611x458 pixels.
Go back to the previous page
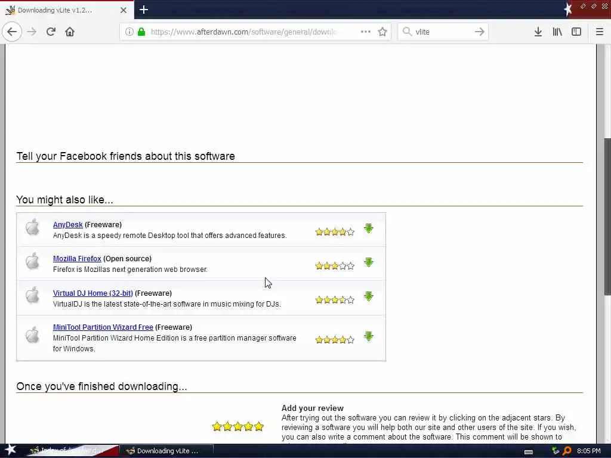pyautogui.click(x=12, y=32)
